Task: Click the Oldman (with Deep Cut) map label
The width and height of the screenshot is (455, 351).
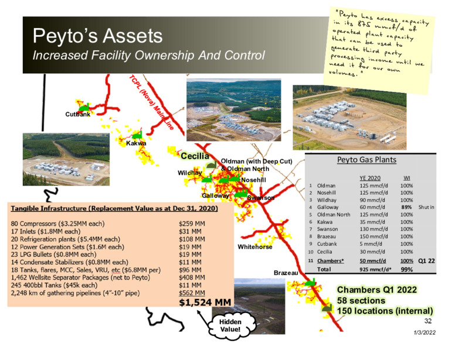Action: click(x=256, y=161)
